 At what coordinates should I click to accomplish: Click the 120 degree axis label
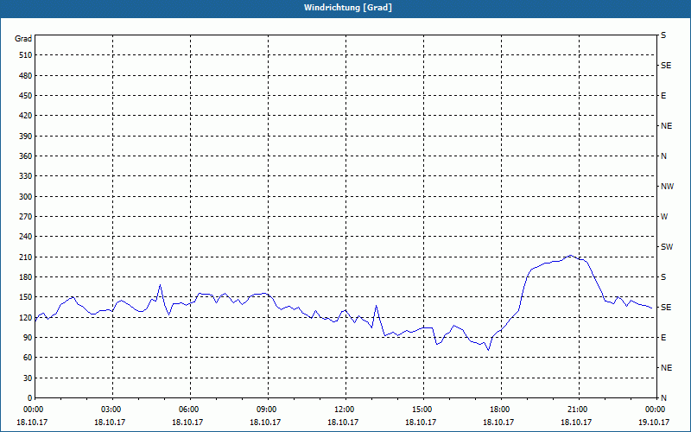coord(25,317)
